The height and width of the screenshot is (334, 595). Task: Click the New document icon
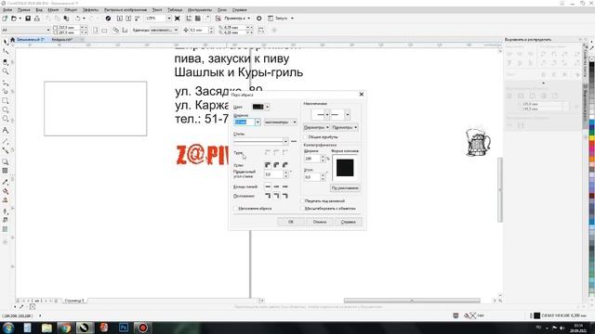[x=5, y=19]
